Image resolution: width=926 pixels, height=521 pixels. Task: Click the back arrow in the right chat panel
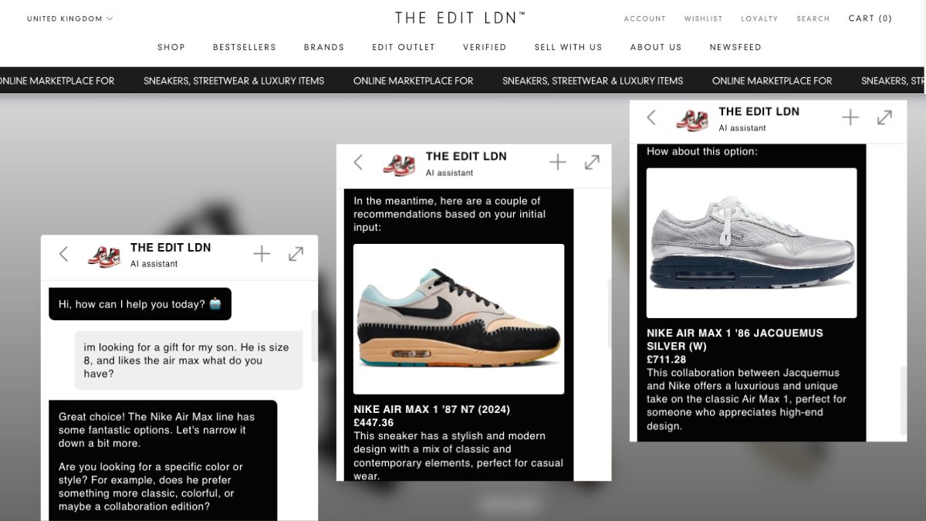pyautogui.click(x=651, y=117)
